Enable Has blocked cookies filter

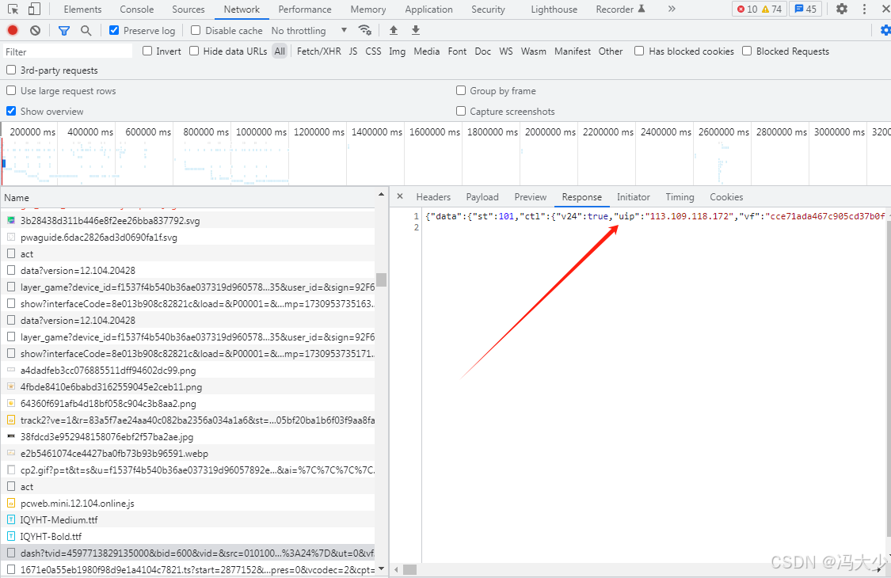[x=639, y=51]
